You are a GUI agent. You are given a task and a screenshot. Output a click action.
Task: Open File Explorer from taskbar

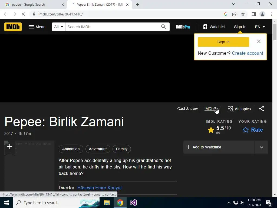click(107, 203)
